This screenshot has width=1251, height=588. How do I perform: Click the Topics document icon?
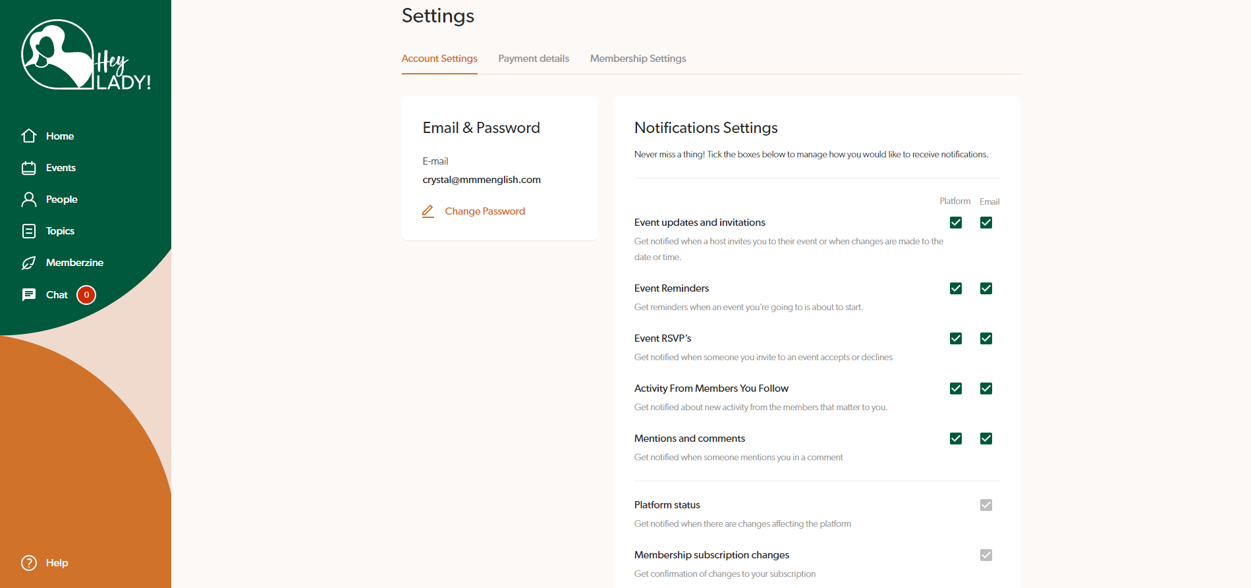coord(29,231)
